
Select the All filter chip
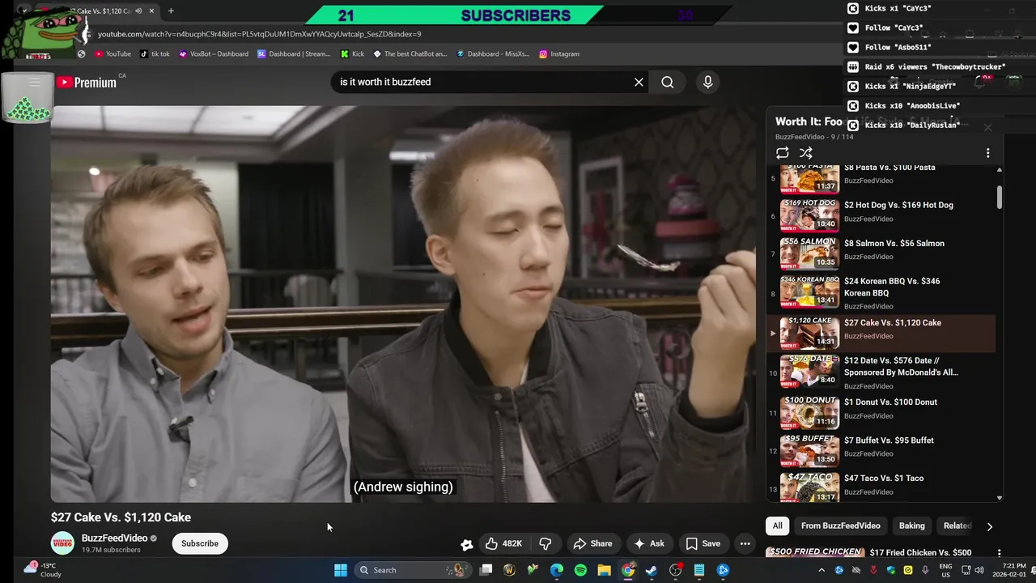777,526
